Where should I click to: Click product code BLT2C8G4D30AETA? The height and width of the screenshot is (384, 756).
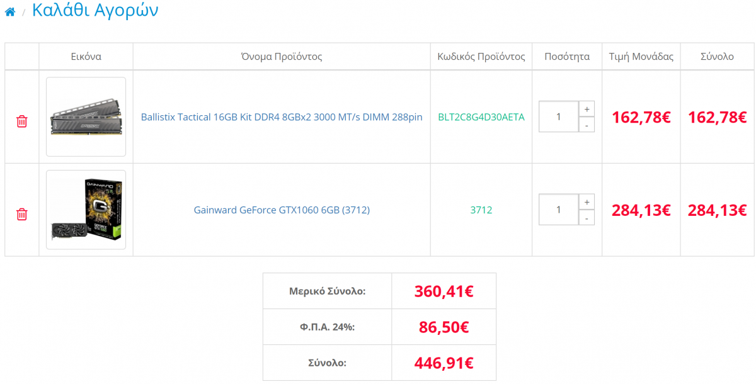pos(481,117)
